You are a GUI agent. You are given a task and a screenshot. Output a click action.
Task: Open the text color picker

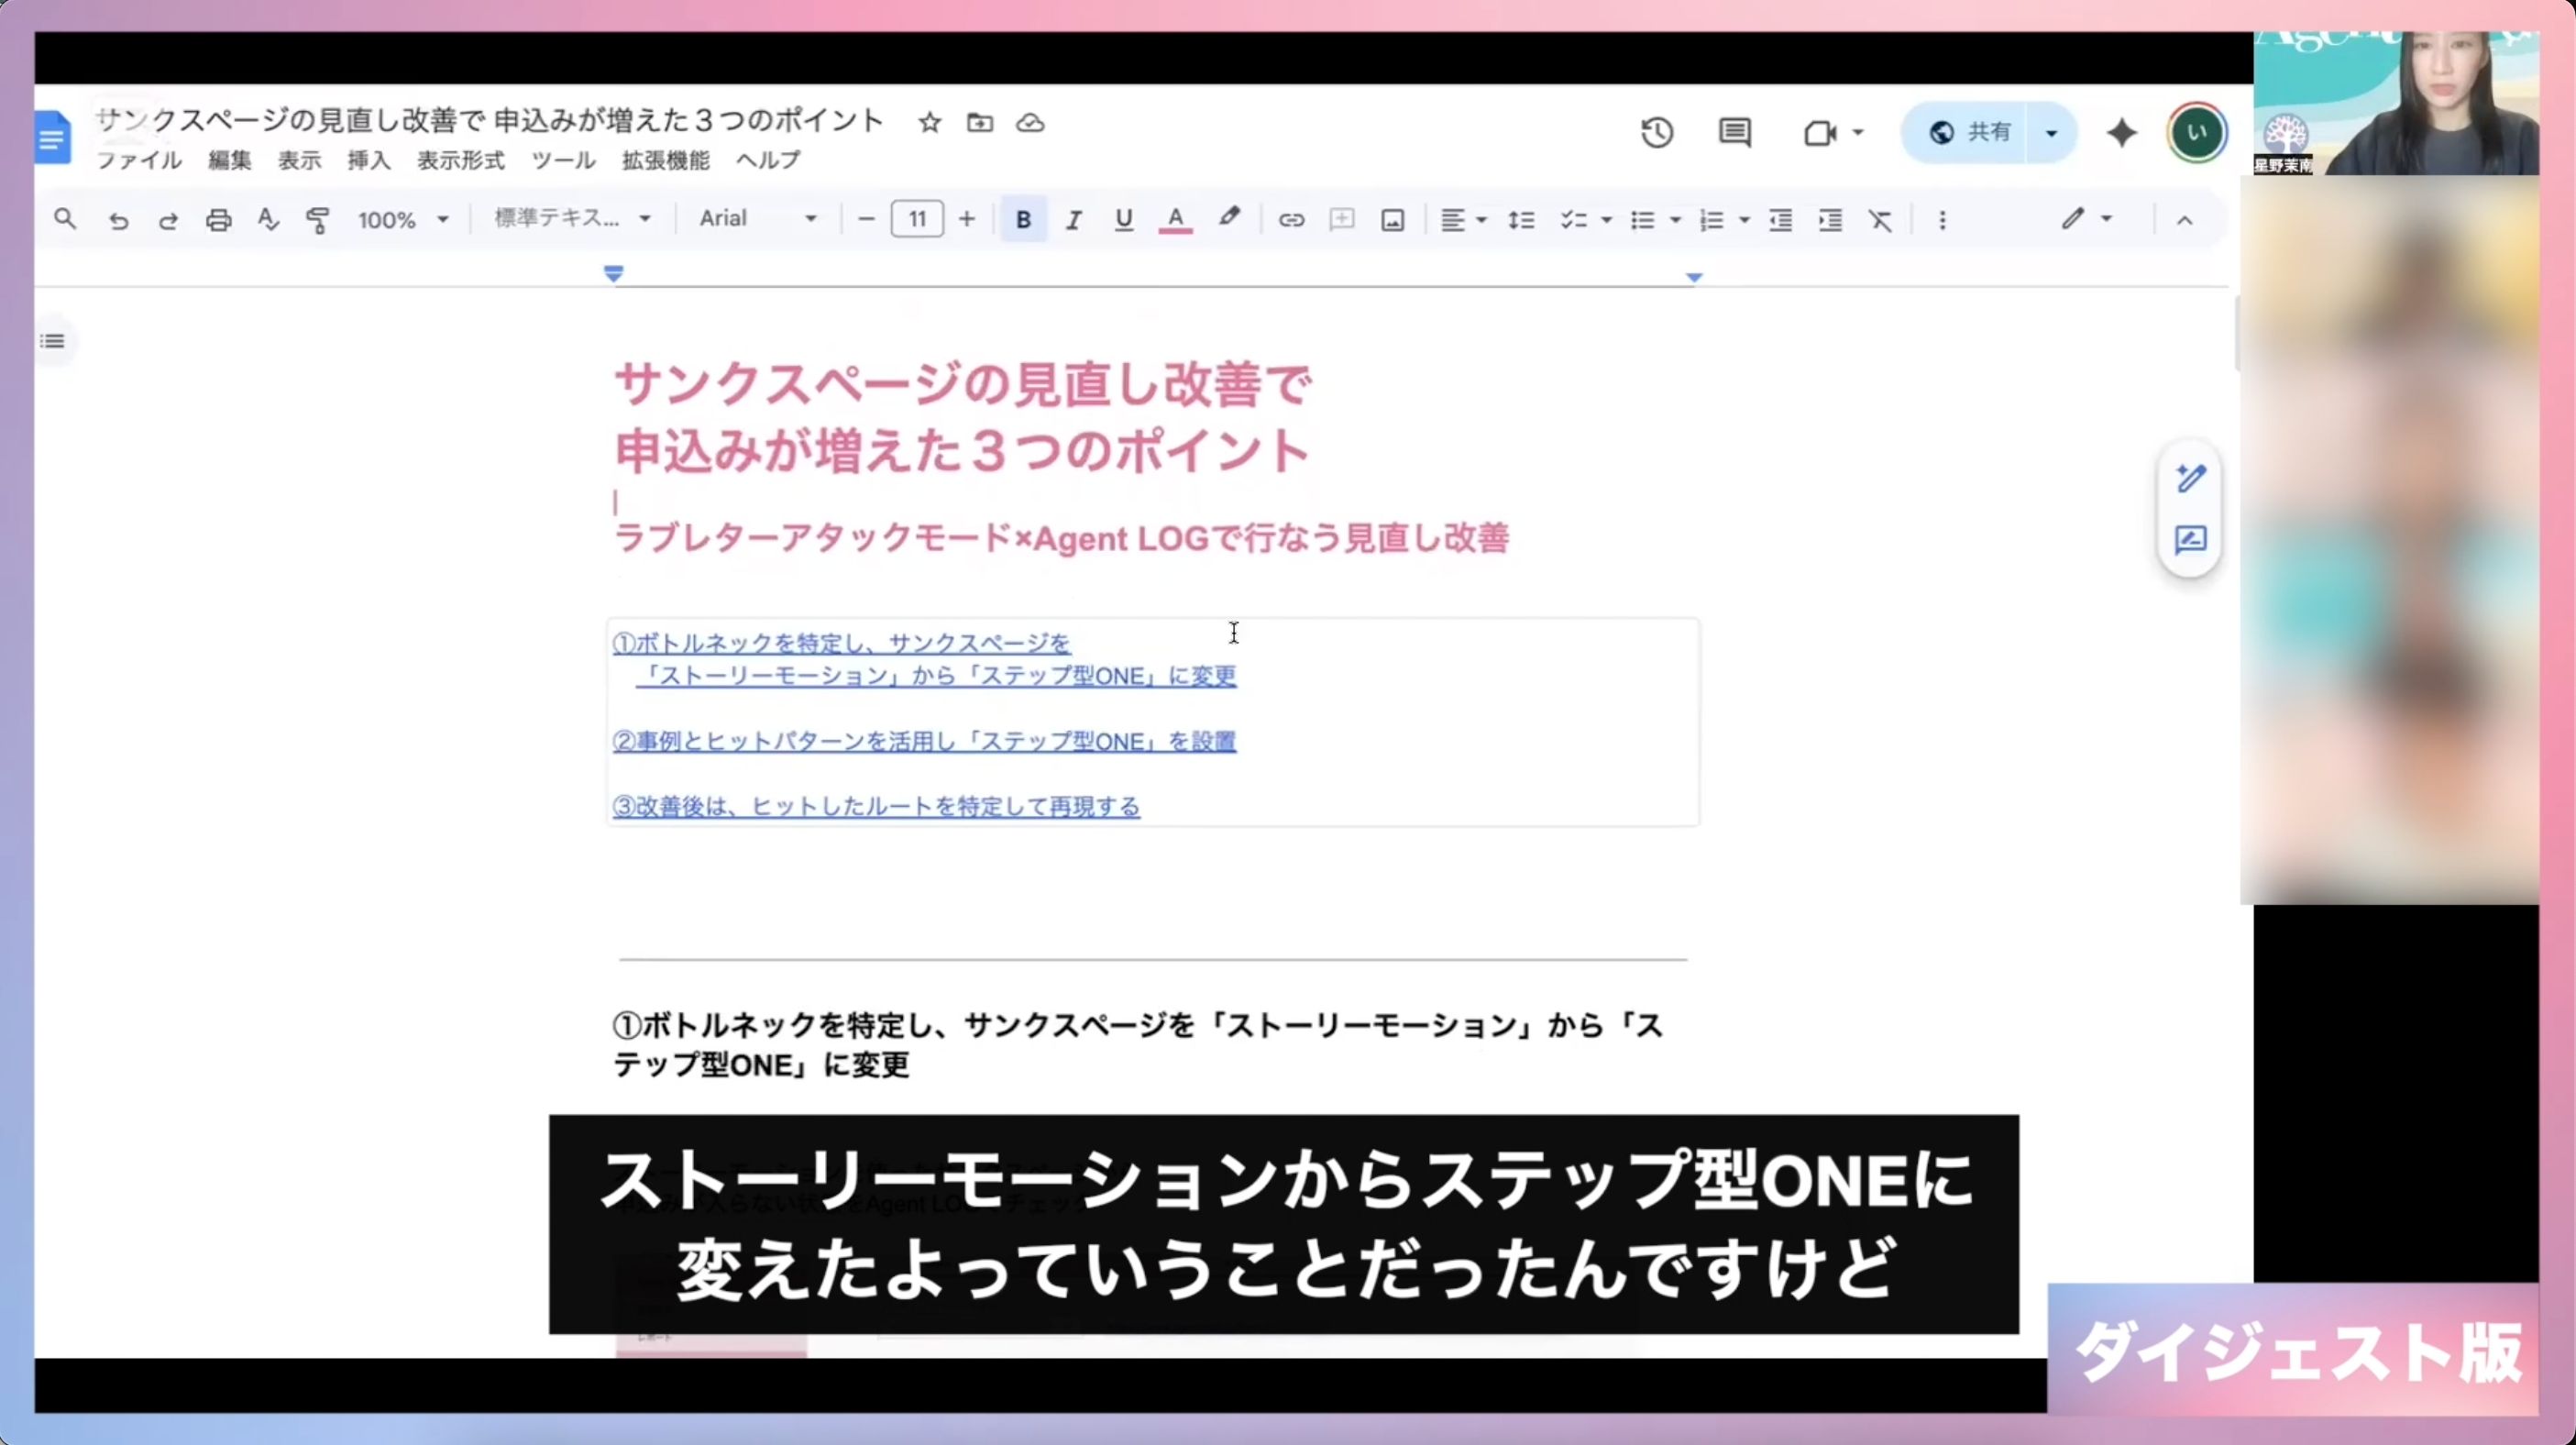pos(1175,220)
